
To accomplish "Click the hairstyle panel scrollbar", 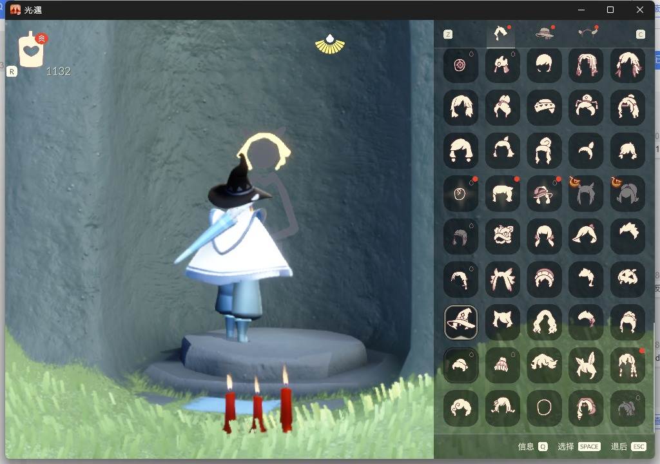I will point(654,377).
